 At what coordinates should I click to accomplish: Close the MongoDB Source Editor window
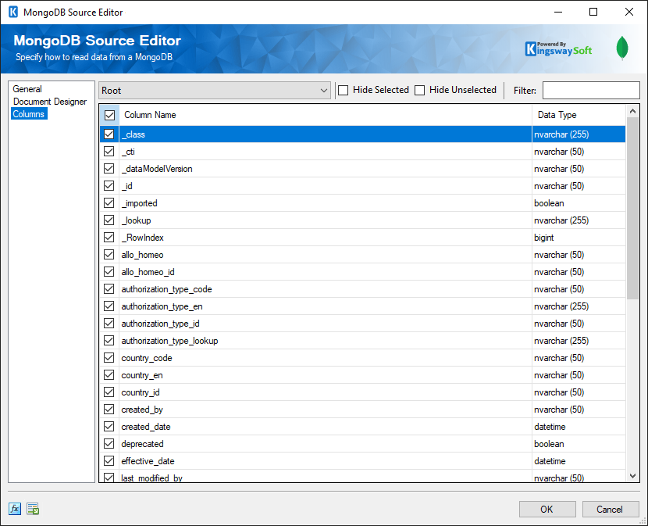tap(629, 12)
